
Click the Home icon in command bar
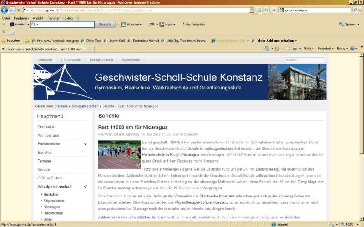point(267,49)
